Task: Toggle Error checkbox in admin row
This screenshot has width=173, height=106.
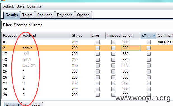Action: (x=98, y=48)
